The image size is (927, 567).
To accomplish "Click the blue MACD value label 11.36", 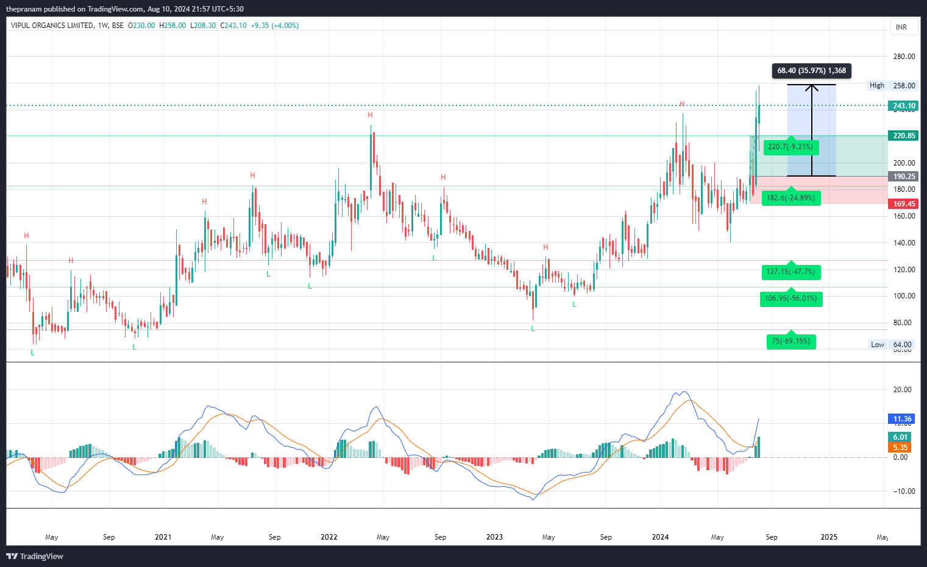I will click(x=901, y=419).
